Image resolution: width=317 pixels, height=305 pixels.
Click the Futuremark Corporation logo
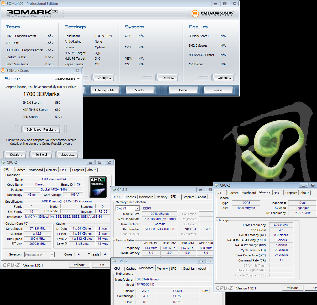point(213,14)
